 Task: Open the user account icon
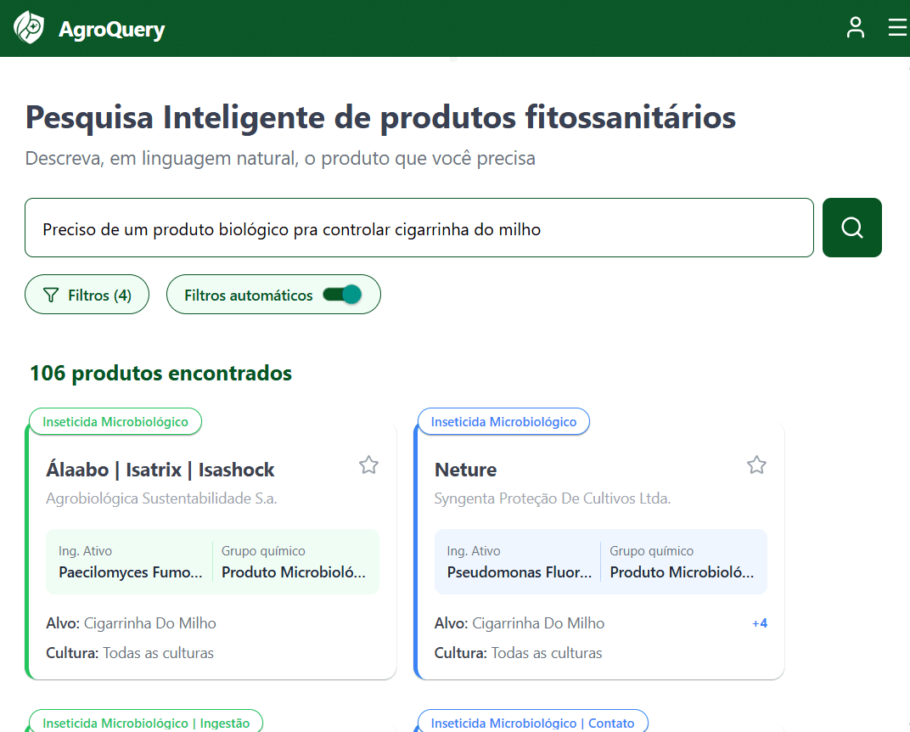[856, 27]
